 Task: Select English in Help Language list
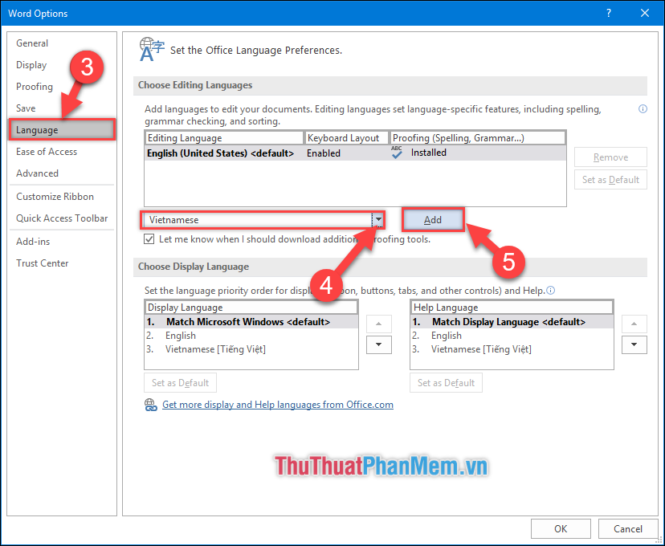coord(512,336)
